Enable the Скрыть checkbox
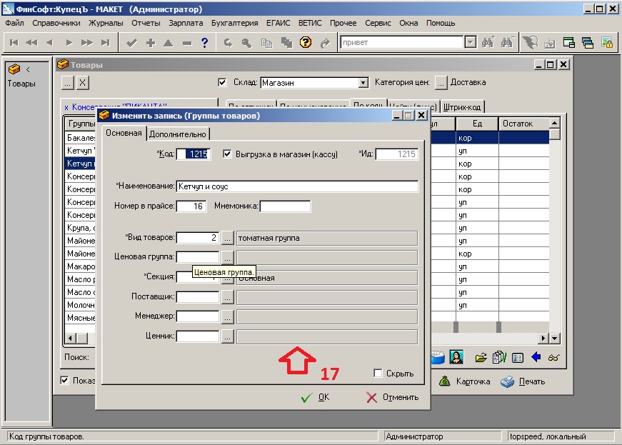This screenshot has height=445, width=622. click(378, 374)
